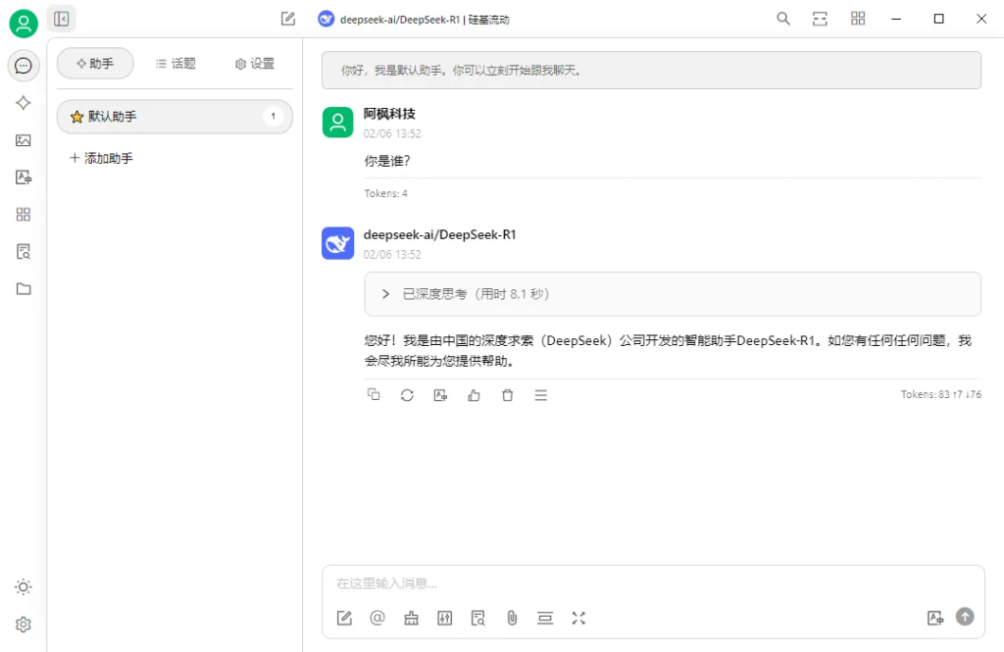Click the thumbs-up icon on the reply

[475, 395]
